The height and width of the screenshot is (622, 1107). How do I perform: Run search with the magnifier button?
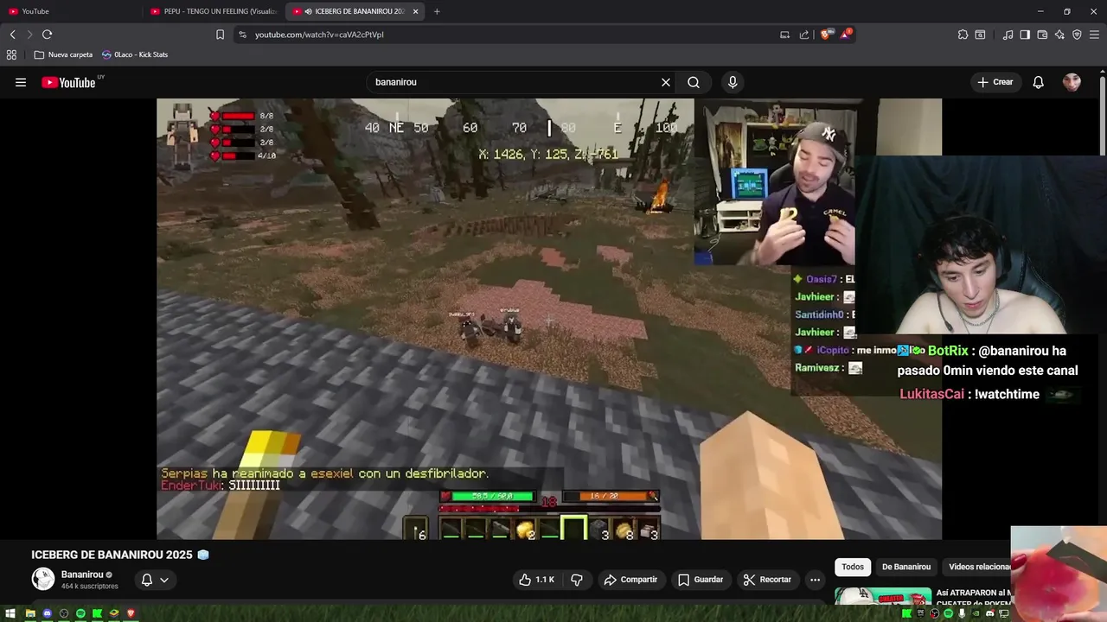(694, 82)
